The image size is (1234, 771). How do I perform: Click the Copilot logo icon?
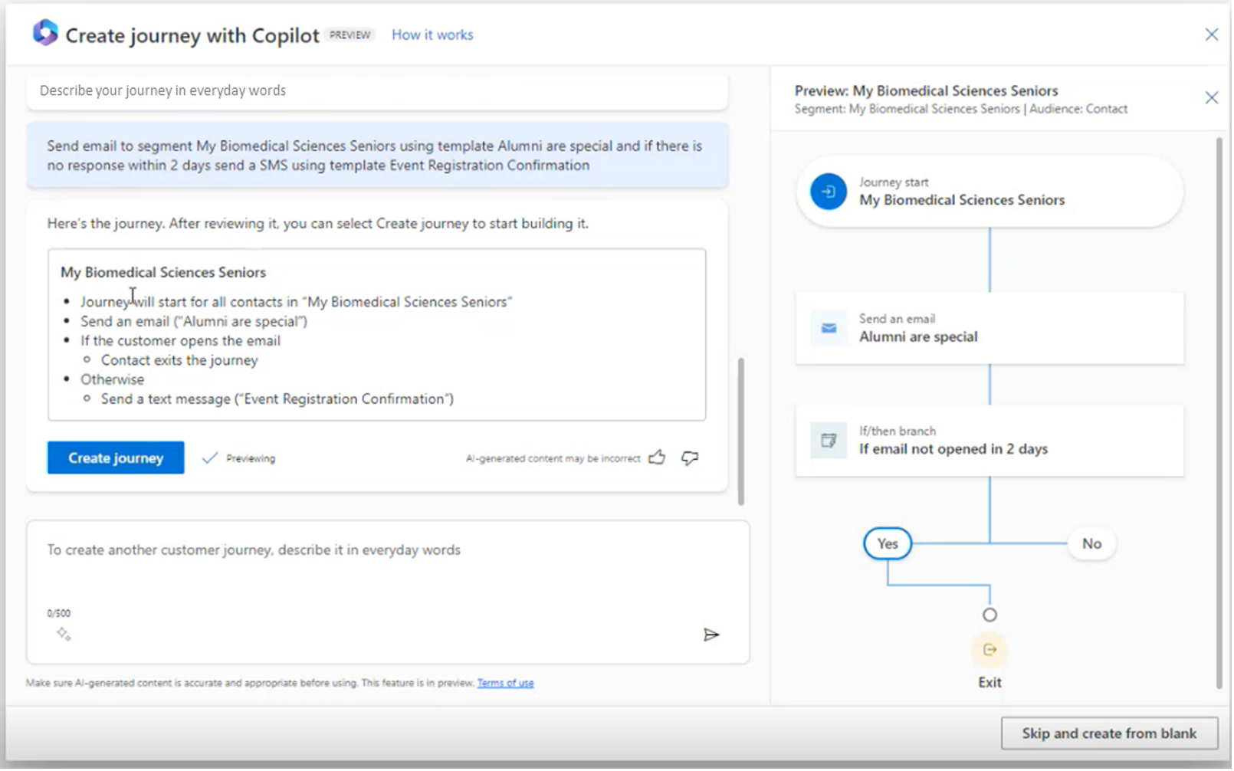(x=45, y=34)
